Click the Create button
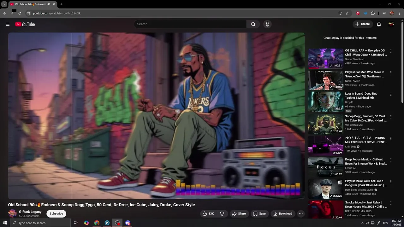The image size is (404, 227). (363, 24)
